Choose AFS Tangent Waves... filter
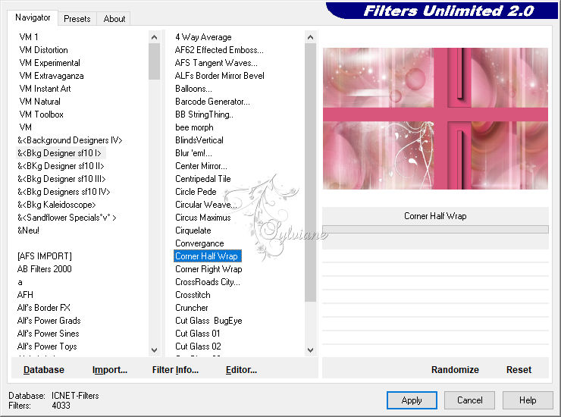561x417 pixels. click(x=216, y=63)
